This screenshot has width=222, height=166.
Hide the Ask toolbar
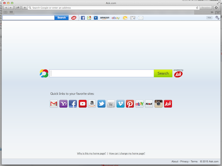[x=209, y=18]
